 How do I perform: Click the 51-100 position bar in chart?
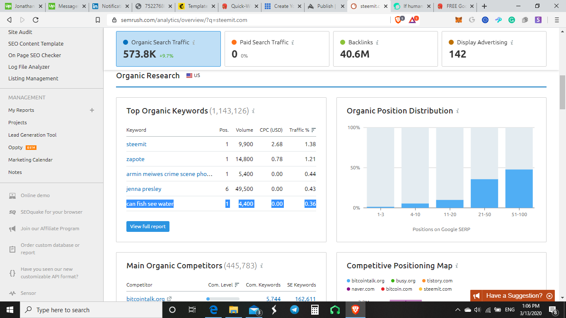point(519,188)
